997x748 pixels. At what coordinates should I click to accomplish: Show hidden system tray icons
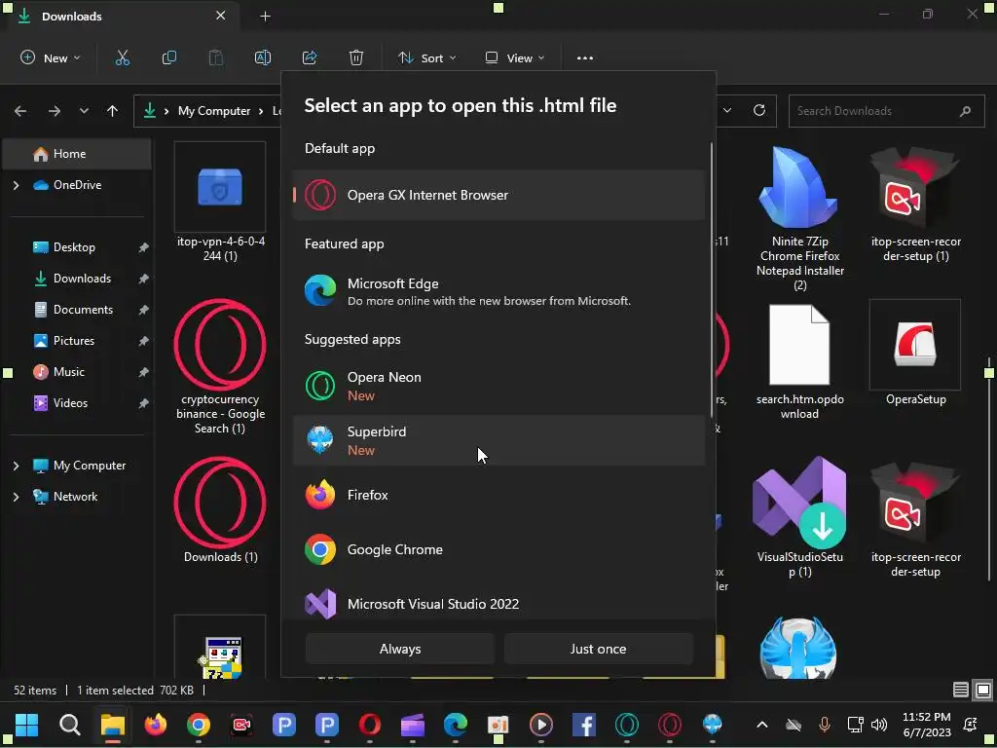761,725
